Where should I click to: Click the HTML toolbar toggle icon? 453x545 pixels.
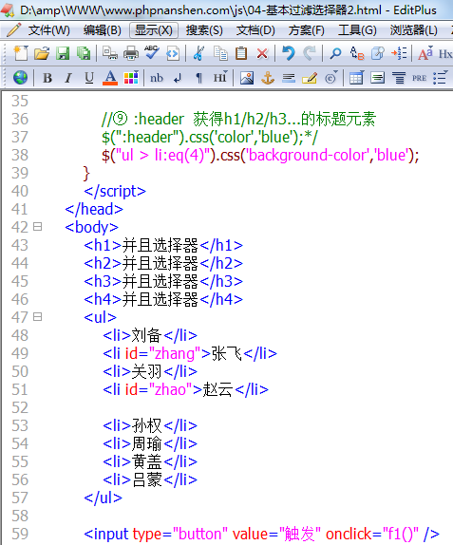point(173,53)
